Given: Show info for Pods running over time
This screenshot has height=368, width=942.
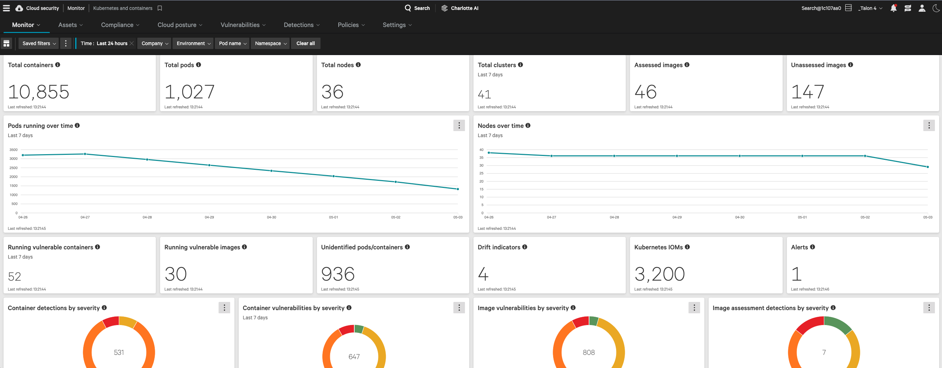Looking at the screenshot, I should pyautogui.click(x=77, y=125).
